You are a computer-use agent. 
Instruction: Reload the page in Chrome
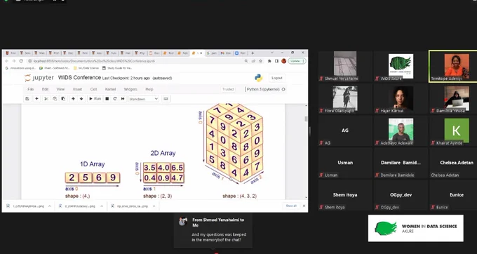coord(21,61)
